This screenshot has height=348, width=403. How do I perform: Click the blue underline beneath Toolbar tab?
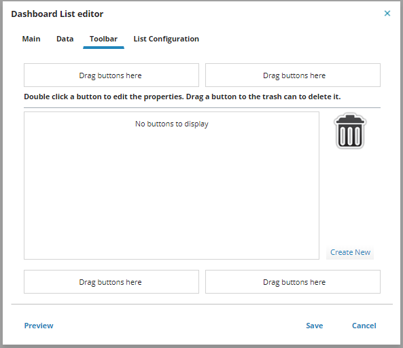[x=103, y=48]
